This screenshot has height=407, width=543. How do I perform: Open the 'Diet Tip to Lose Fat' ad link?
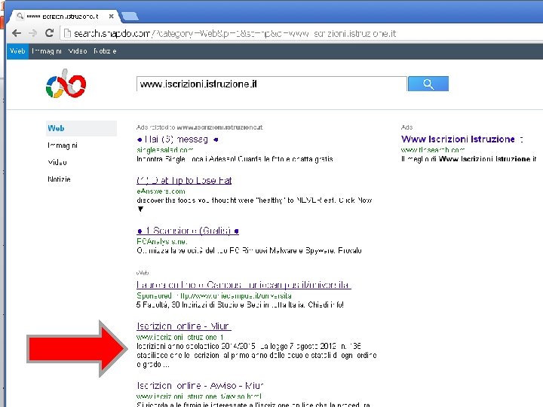[184, 180]
